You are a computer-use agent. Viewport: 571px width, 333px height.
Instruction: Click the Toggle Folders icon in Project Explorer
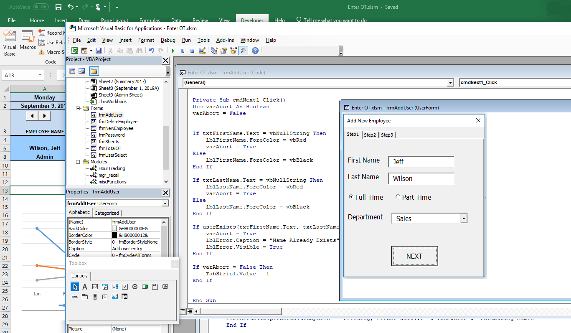(93, 71)
